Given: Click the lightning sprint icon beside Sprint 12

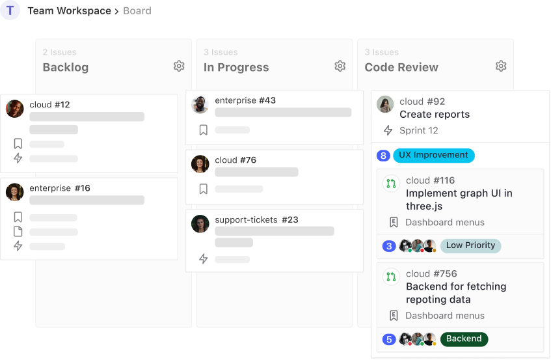Looking at the screenshot, I should click(x=388, y=130).
